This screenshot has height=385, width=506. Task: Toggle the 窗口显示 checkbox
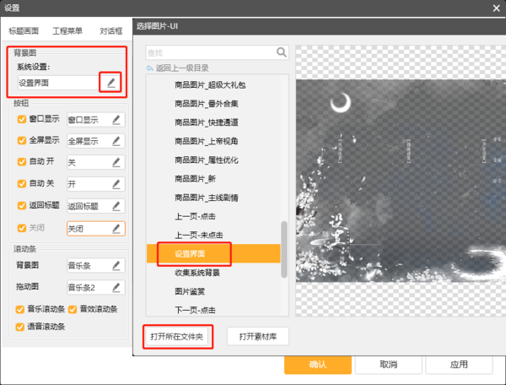click(22, 119)
